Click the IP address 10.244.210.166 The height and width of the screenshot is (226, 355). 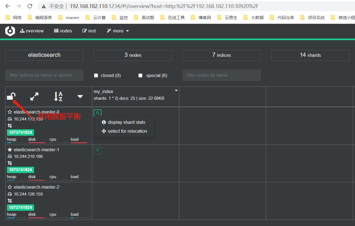coord(28,156)
